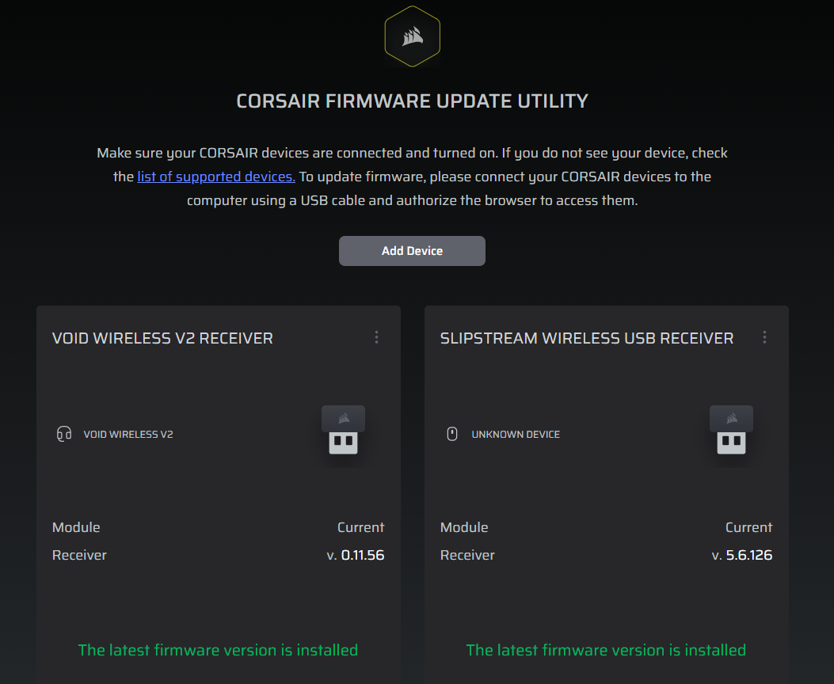Click the VOID WIRELESS V2 device label
The width and height of the screenshot is (834, 684).
(x=128, y=435)
